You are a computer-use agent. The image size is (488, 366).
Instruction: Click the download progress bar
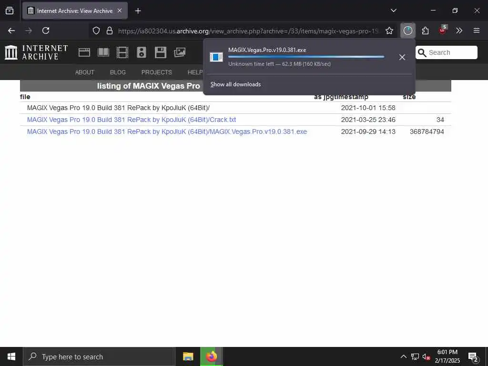click(306, 57)
